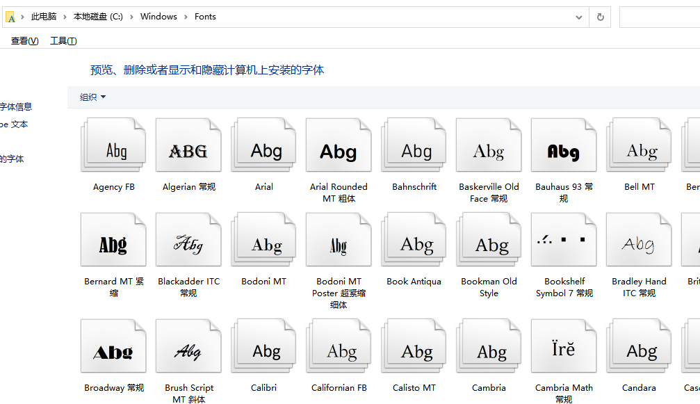The height and width of the screenshot is (404, 700).
Task: Choose the Bernard MT 紧缩 font icon
Action: point(113,239)
